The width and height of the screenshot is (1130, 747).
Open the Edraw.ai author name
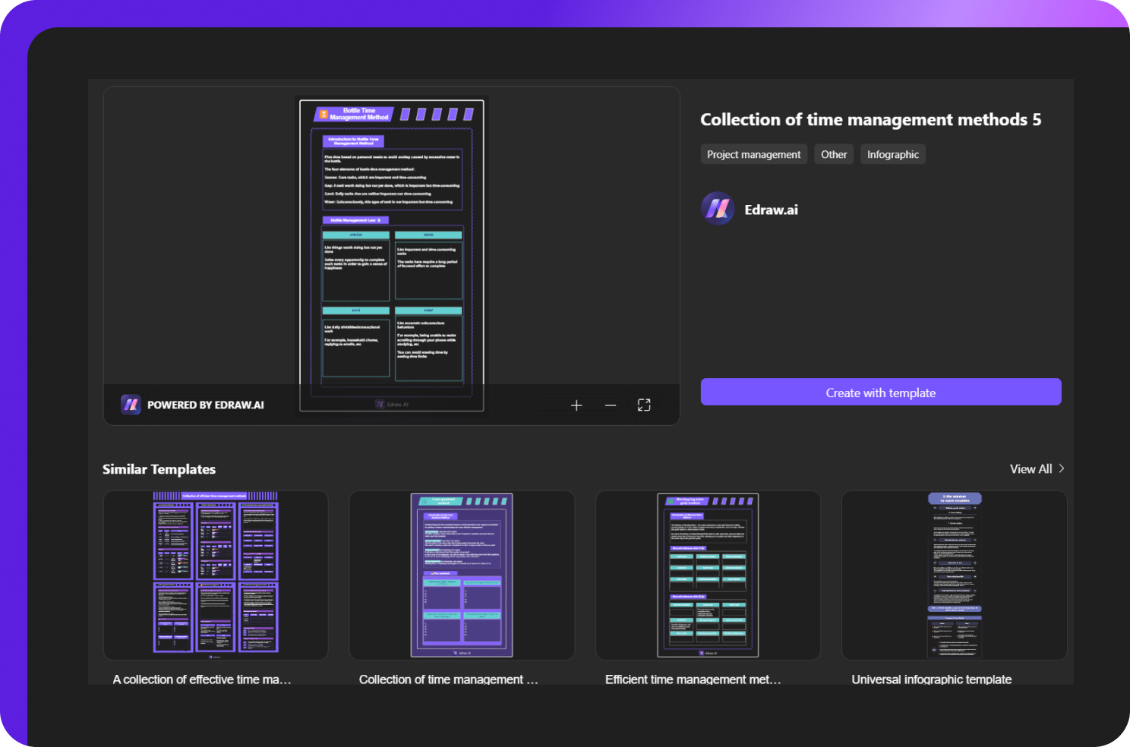(771, 210)
